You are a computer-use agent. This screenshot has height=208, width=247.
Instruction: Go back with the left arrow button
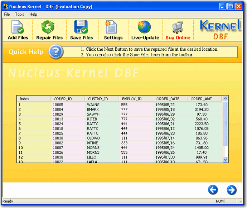click(213, 190)
